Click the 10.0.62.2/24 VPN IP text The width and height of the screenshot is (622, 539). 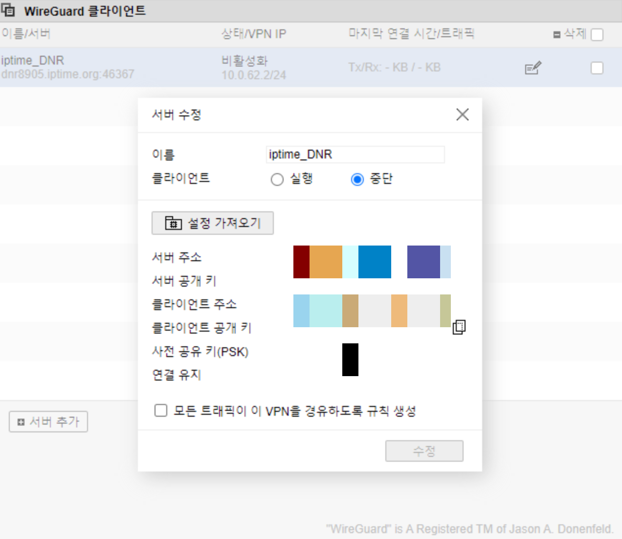click(254, 75)
